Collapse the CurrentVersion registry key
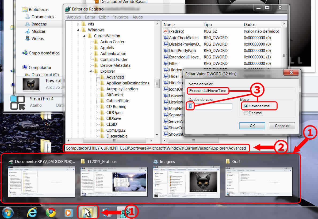Viewport: 318px width, 219px height. point(84,36)
